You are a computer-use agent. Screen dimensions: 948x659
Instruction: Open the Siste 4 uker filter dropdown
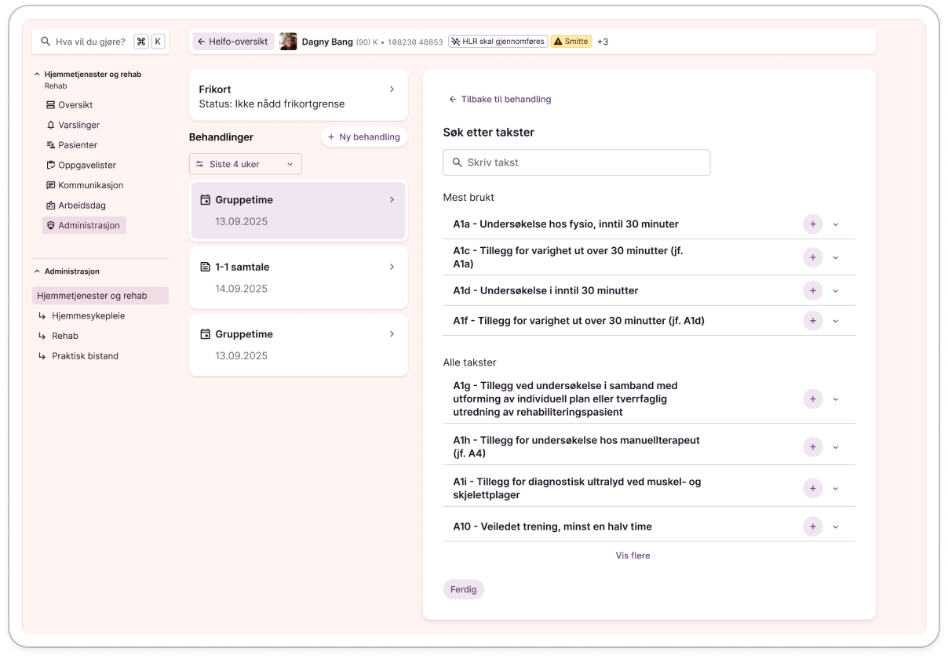click(x=245, y=164)
